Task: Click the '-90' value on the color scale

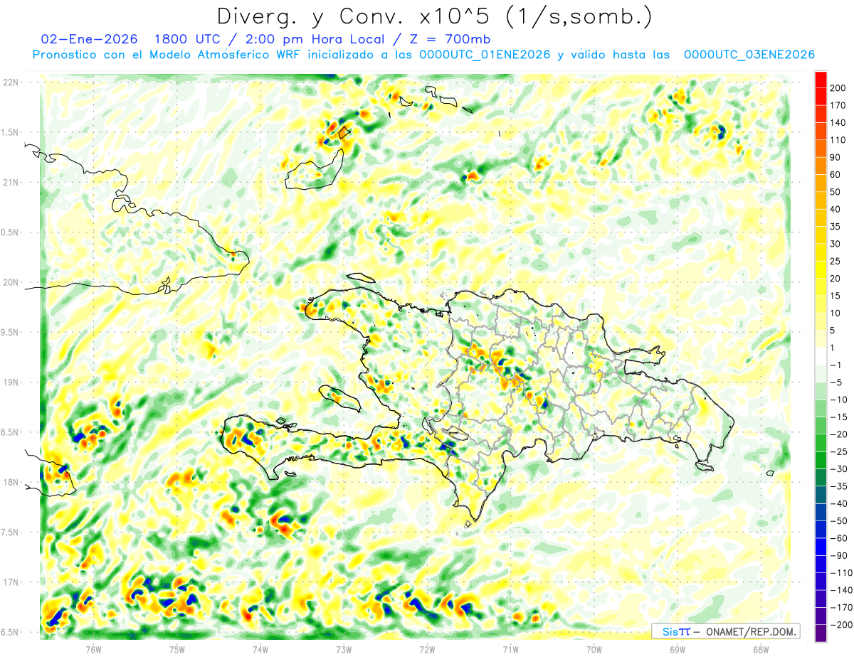Action: tap(839, 555)
